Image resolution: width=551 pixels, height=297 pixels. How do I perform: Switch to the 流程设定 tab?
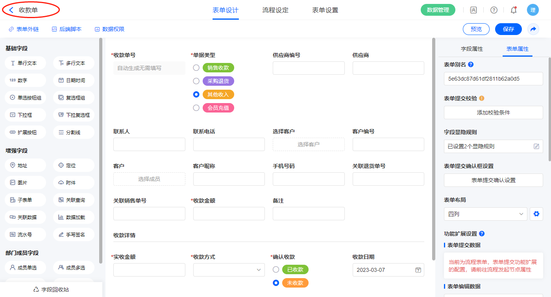point(275,10)
